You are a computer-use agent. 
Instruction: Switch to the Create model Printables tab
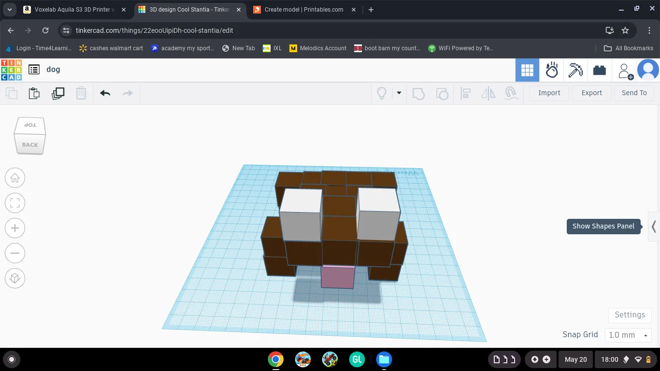pyautogui.click(x=304, y=10)
